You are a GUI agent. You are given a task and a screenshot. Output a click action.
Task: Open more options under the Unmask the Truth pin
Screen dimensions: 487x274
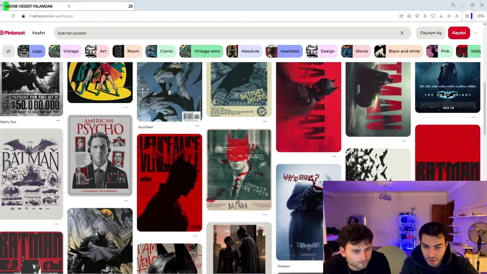(x=265, y=215)
